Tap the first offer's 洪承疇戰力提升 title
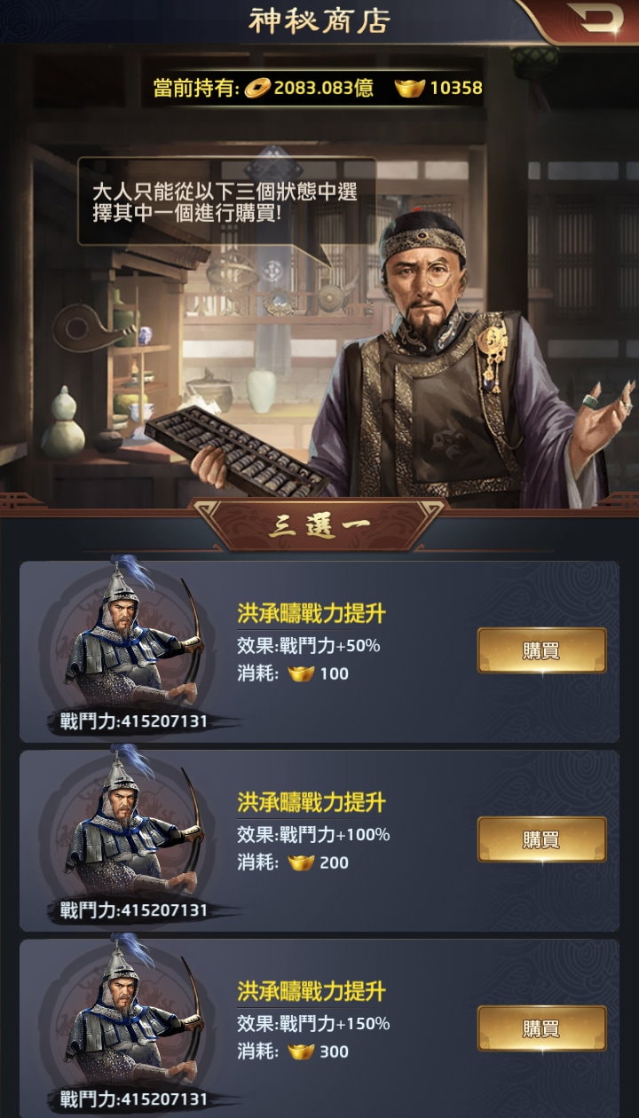The height and width of the screenshot is (1118, 639). [311, 613]
